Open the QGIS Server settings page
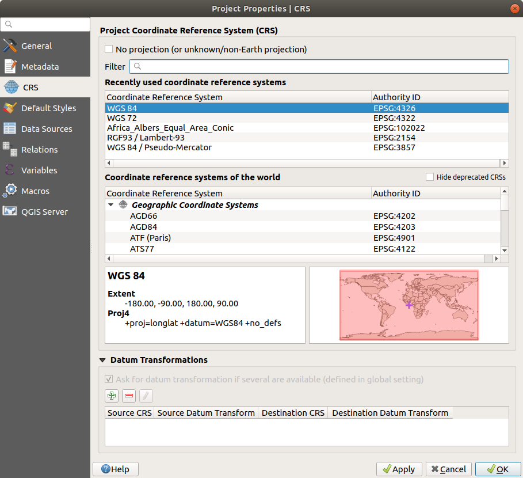 click(x=44, y=212)
